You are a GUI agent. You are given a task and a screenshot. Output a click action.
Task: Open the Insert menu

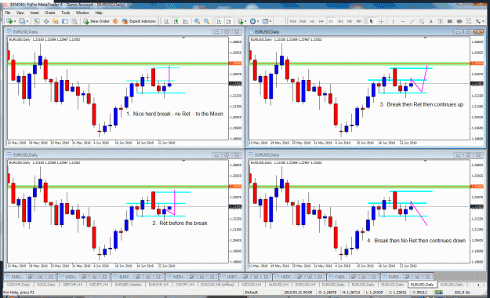tap(34, 13)
